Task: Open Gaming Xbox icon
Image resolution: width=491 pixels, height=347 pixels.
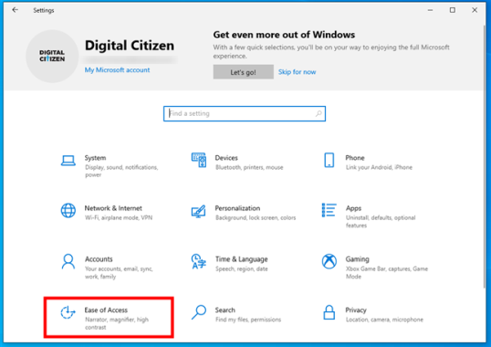Action: click(x=329, y=261)
